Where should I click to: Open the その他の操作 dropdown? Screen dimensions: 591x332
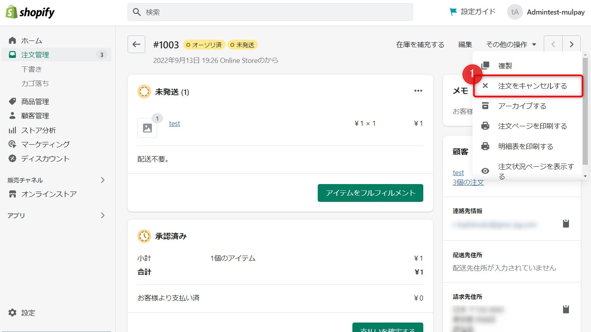tap(510, 44)
